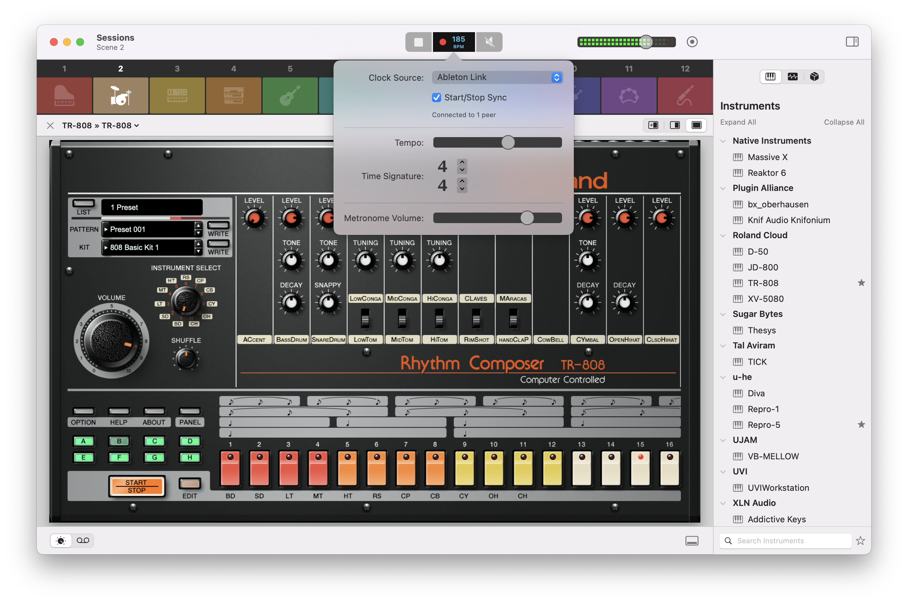The image size is (908, 603).
Task: Click the tape loop icon at bottom left
Action: pos(83,541)
